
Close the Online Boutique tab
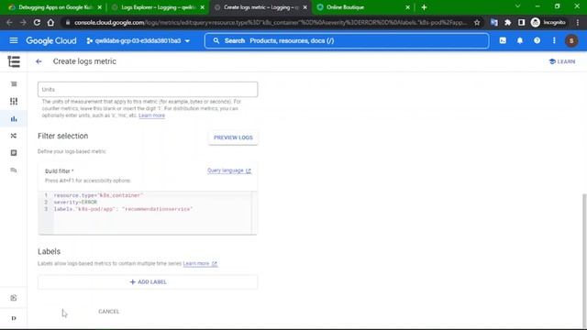(x=407, y=7)
